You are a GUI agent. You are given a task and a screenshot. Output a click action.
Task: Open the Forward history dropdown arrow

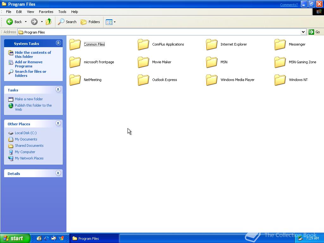click(x=42, y=22)
